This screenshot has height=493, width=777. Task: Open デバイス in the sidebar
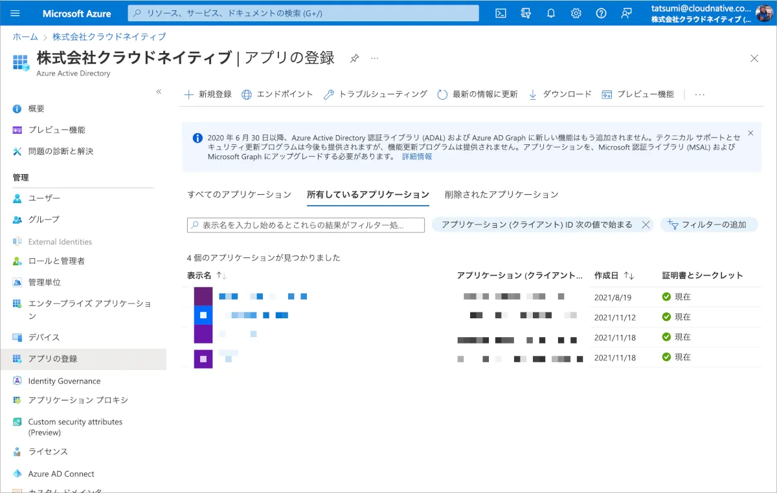pyautogui.click(x=44, y=338)
